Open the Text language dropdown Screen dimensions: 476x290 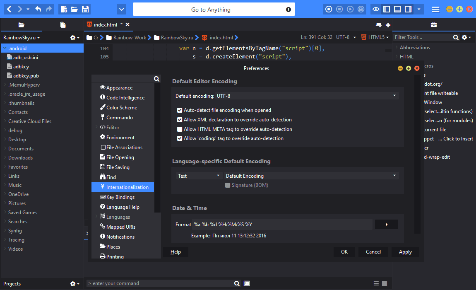pos(199,176)
